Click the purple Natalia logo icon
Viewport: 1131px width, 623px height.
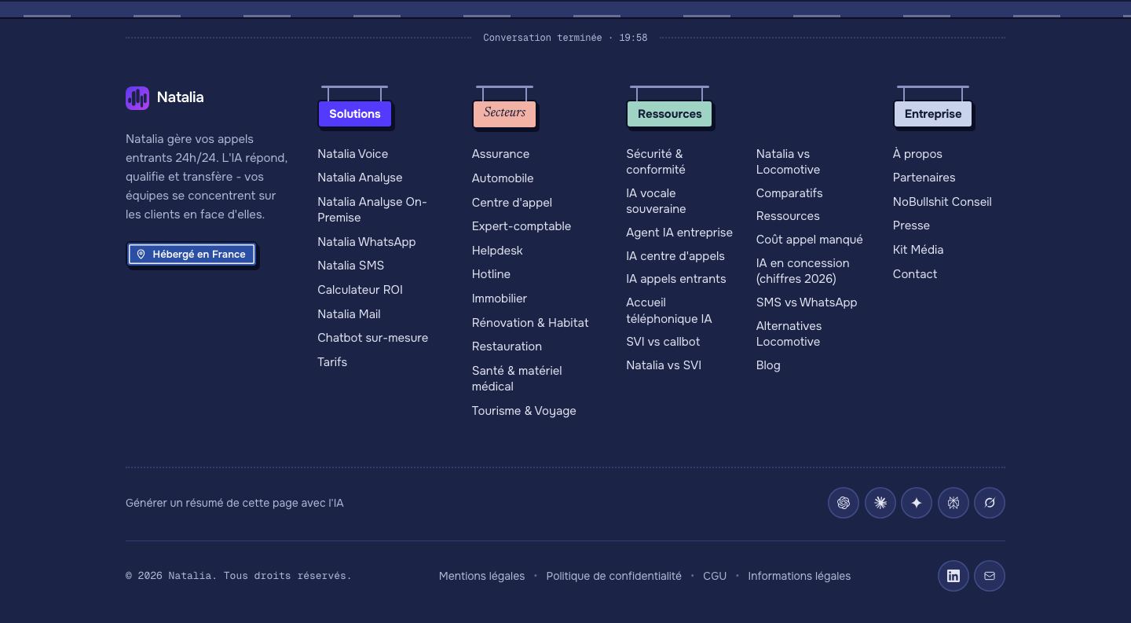pyautogui.click(x=137, y=98)
